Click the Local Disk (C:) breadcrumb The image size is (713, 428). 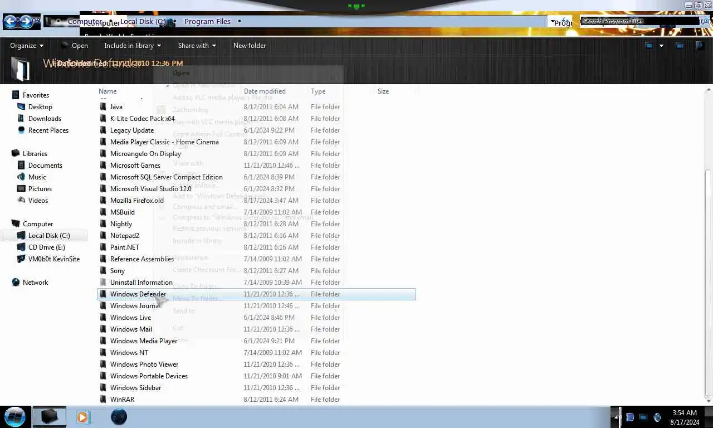pyautogui.click(x=143, y=21)
